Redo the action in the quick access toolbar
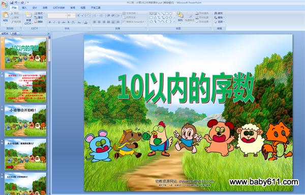305x195 pixels. click(22, 3)
